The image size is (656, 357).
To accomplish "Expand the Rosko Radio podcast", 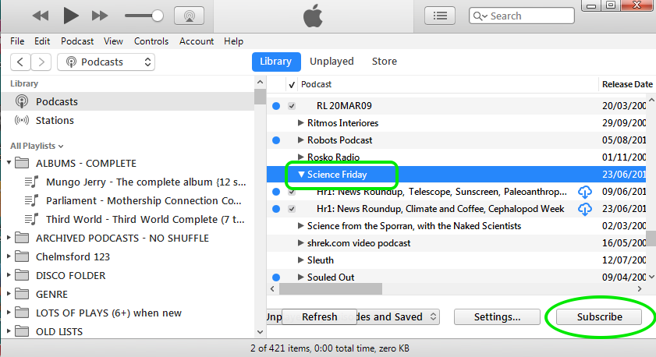I will 300,157.
